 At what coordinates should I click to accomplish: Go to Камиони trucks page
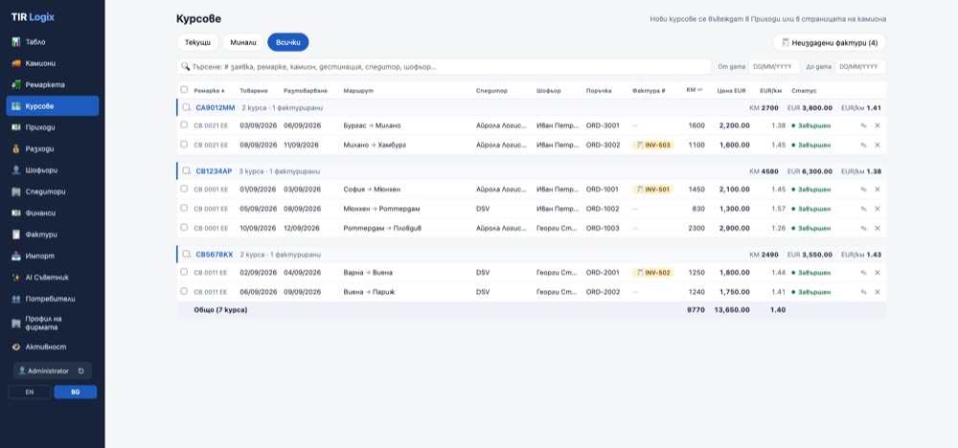53,63
